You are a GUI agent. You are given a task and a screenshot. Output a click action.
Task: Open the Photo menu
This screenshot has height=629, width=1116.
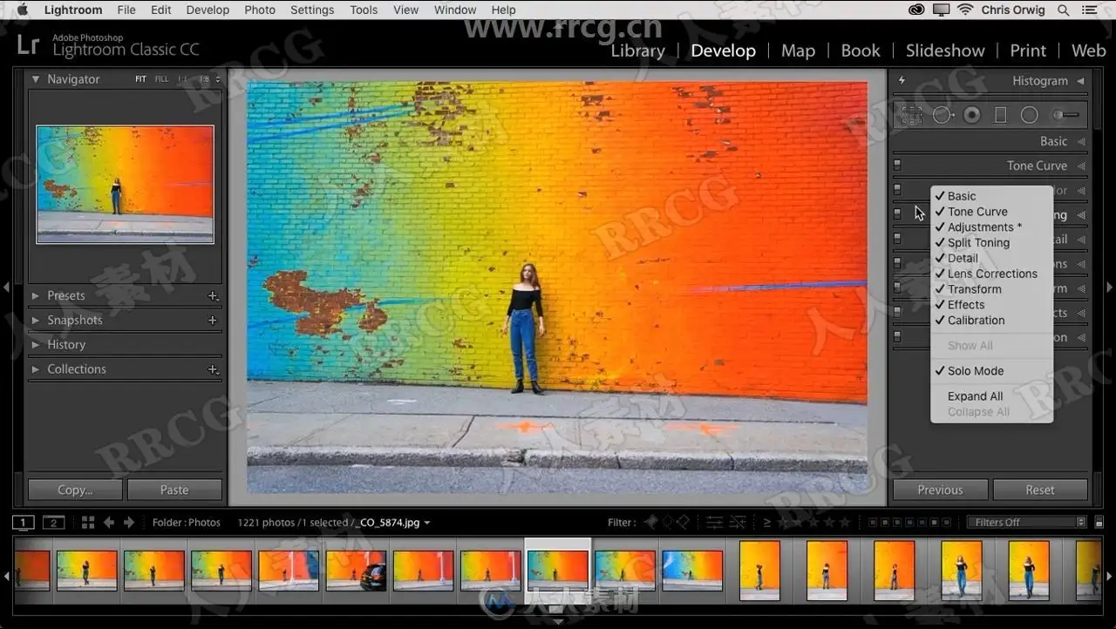tap(260, 10)
